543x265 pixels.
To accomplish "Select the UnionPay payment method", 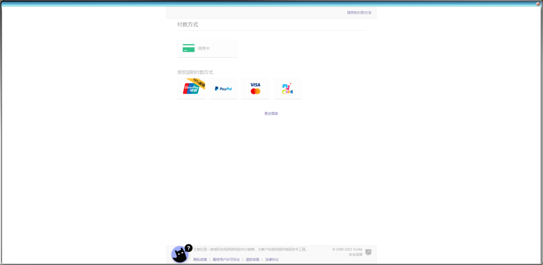I will [x=190, y=89].
